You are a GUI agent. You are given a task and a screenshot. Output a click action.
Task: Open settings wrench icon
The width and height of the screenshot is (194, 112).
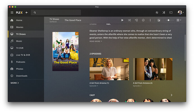tap(164, 13)
